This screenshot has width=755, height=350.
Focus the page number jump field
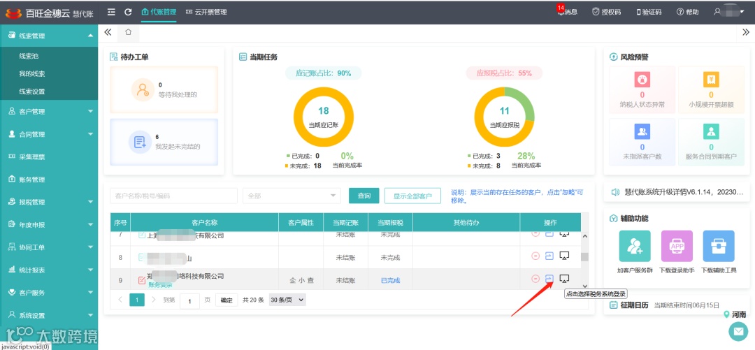pyautogui.click(x=189, y=301)
